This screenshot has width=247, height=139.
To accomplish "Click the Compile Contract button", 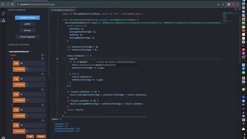I will pos(27,18).
